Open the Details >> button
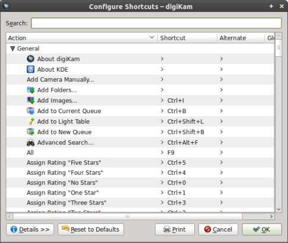 tap(30, 229)
